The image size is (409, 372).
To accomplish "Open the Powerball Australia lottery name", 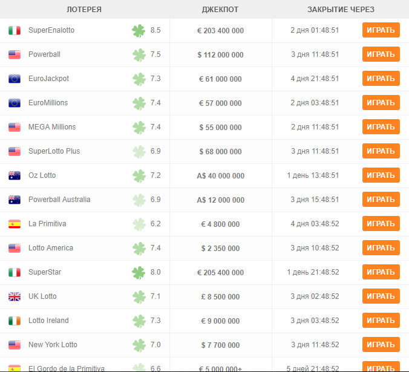I will (x=59, y=200).
